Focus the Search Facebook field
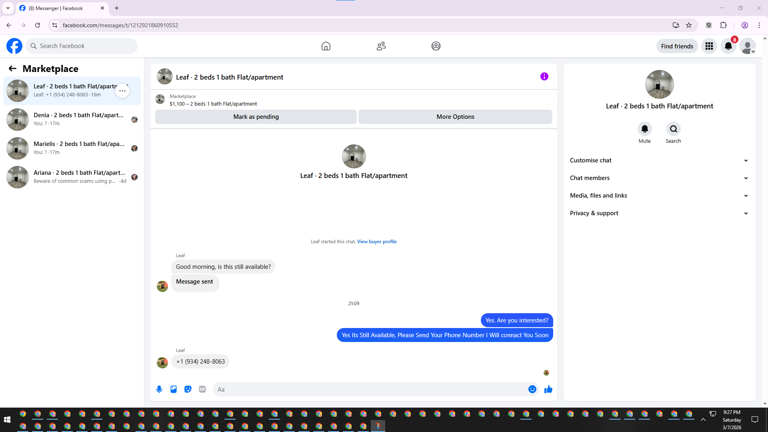 [x=82, y=46]
